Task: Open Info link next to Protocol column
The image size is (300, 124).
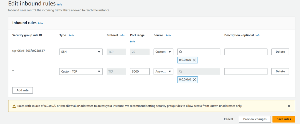Action: tap(122, 35)
